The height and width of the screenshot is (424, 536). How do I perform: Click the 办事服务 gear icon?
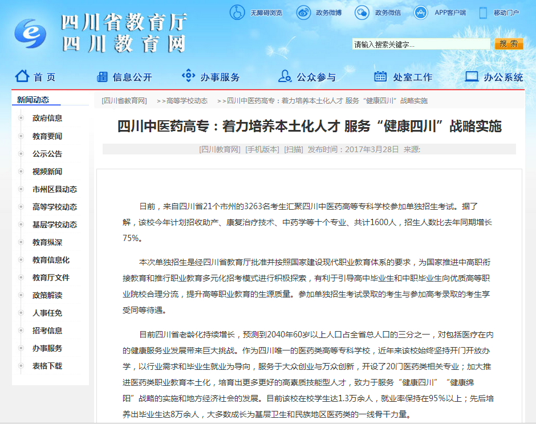(x=188, y=76)
